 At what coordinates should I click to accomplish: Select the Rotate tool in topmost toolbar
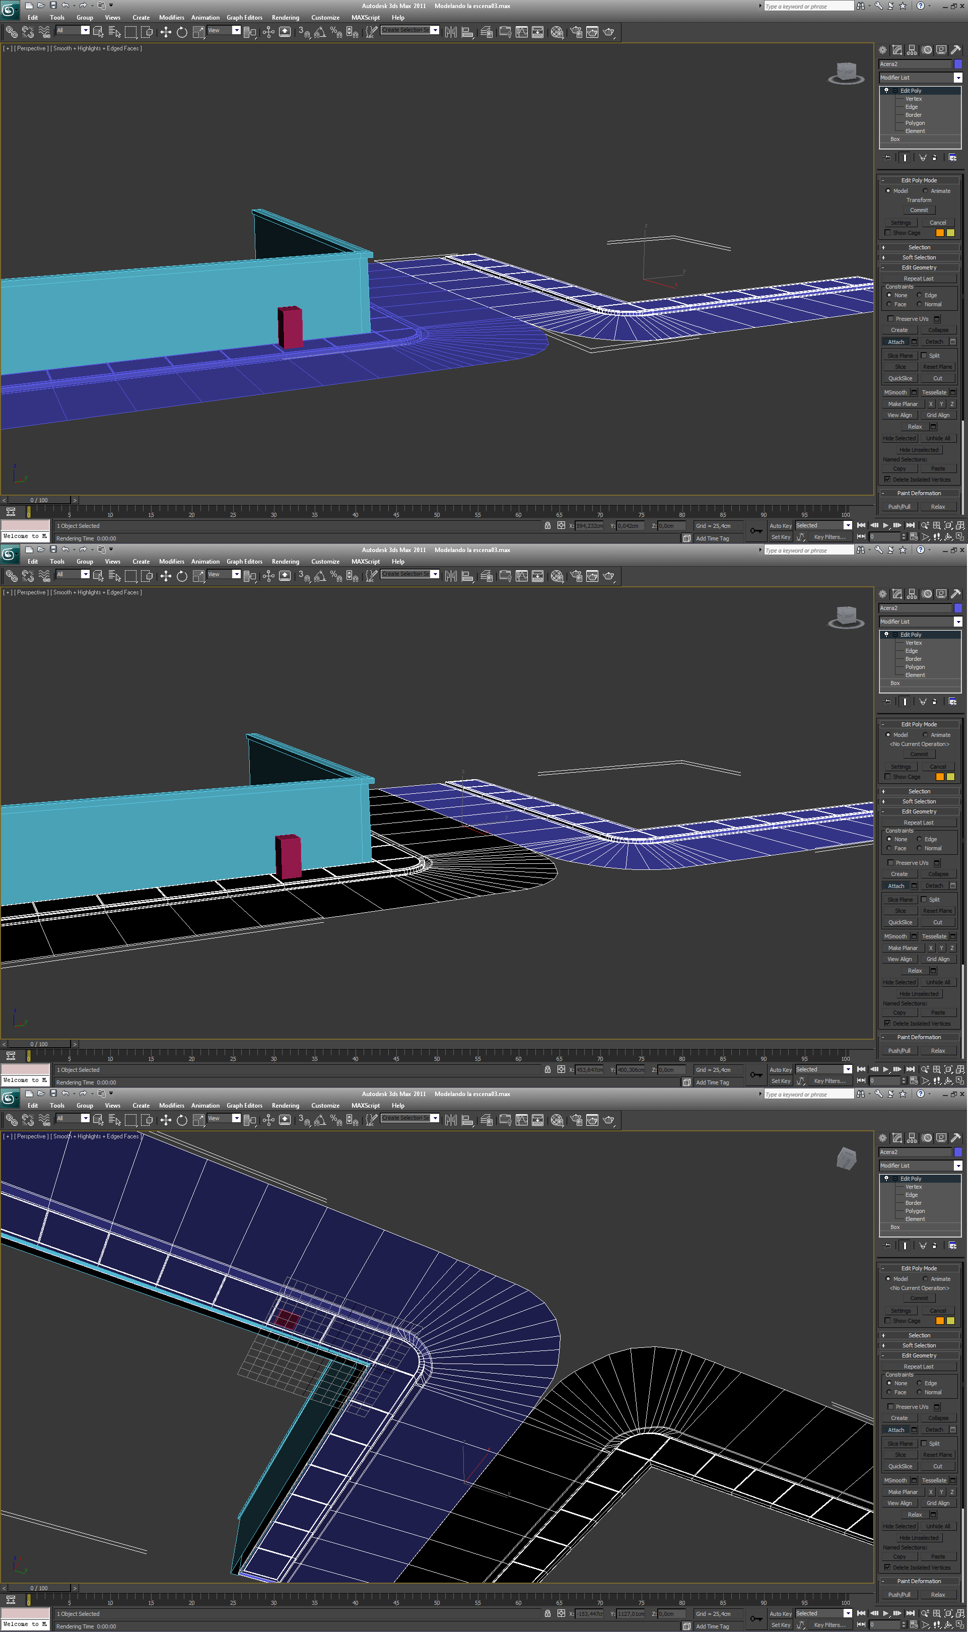182,32
